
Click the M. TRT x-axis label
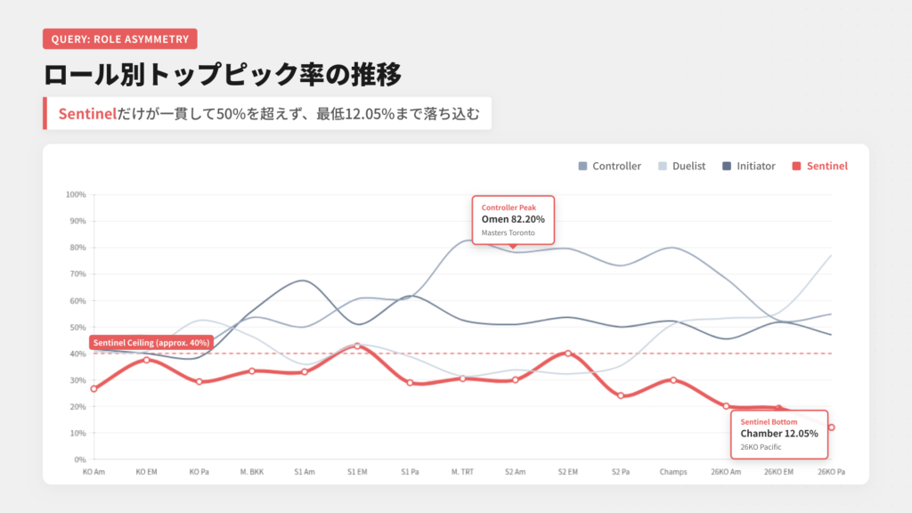click(462, 471)
